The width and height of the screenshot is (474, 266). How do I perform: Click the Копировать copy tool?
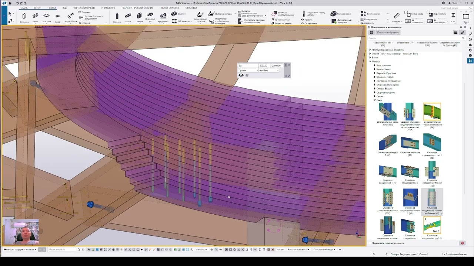click(414, 14)
